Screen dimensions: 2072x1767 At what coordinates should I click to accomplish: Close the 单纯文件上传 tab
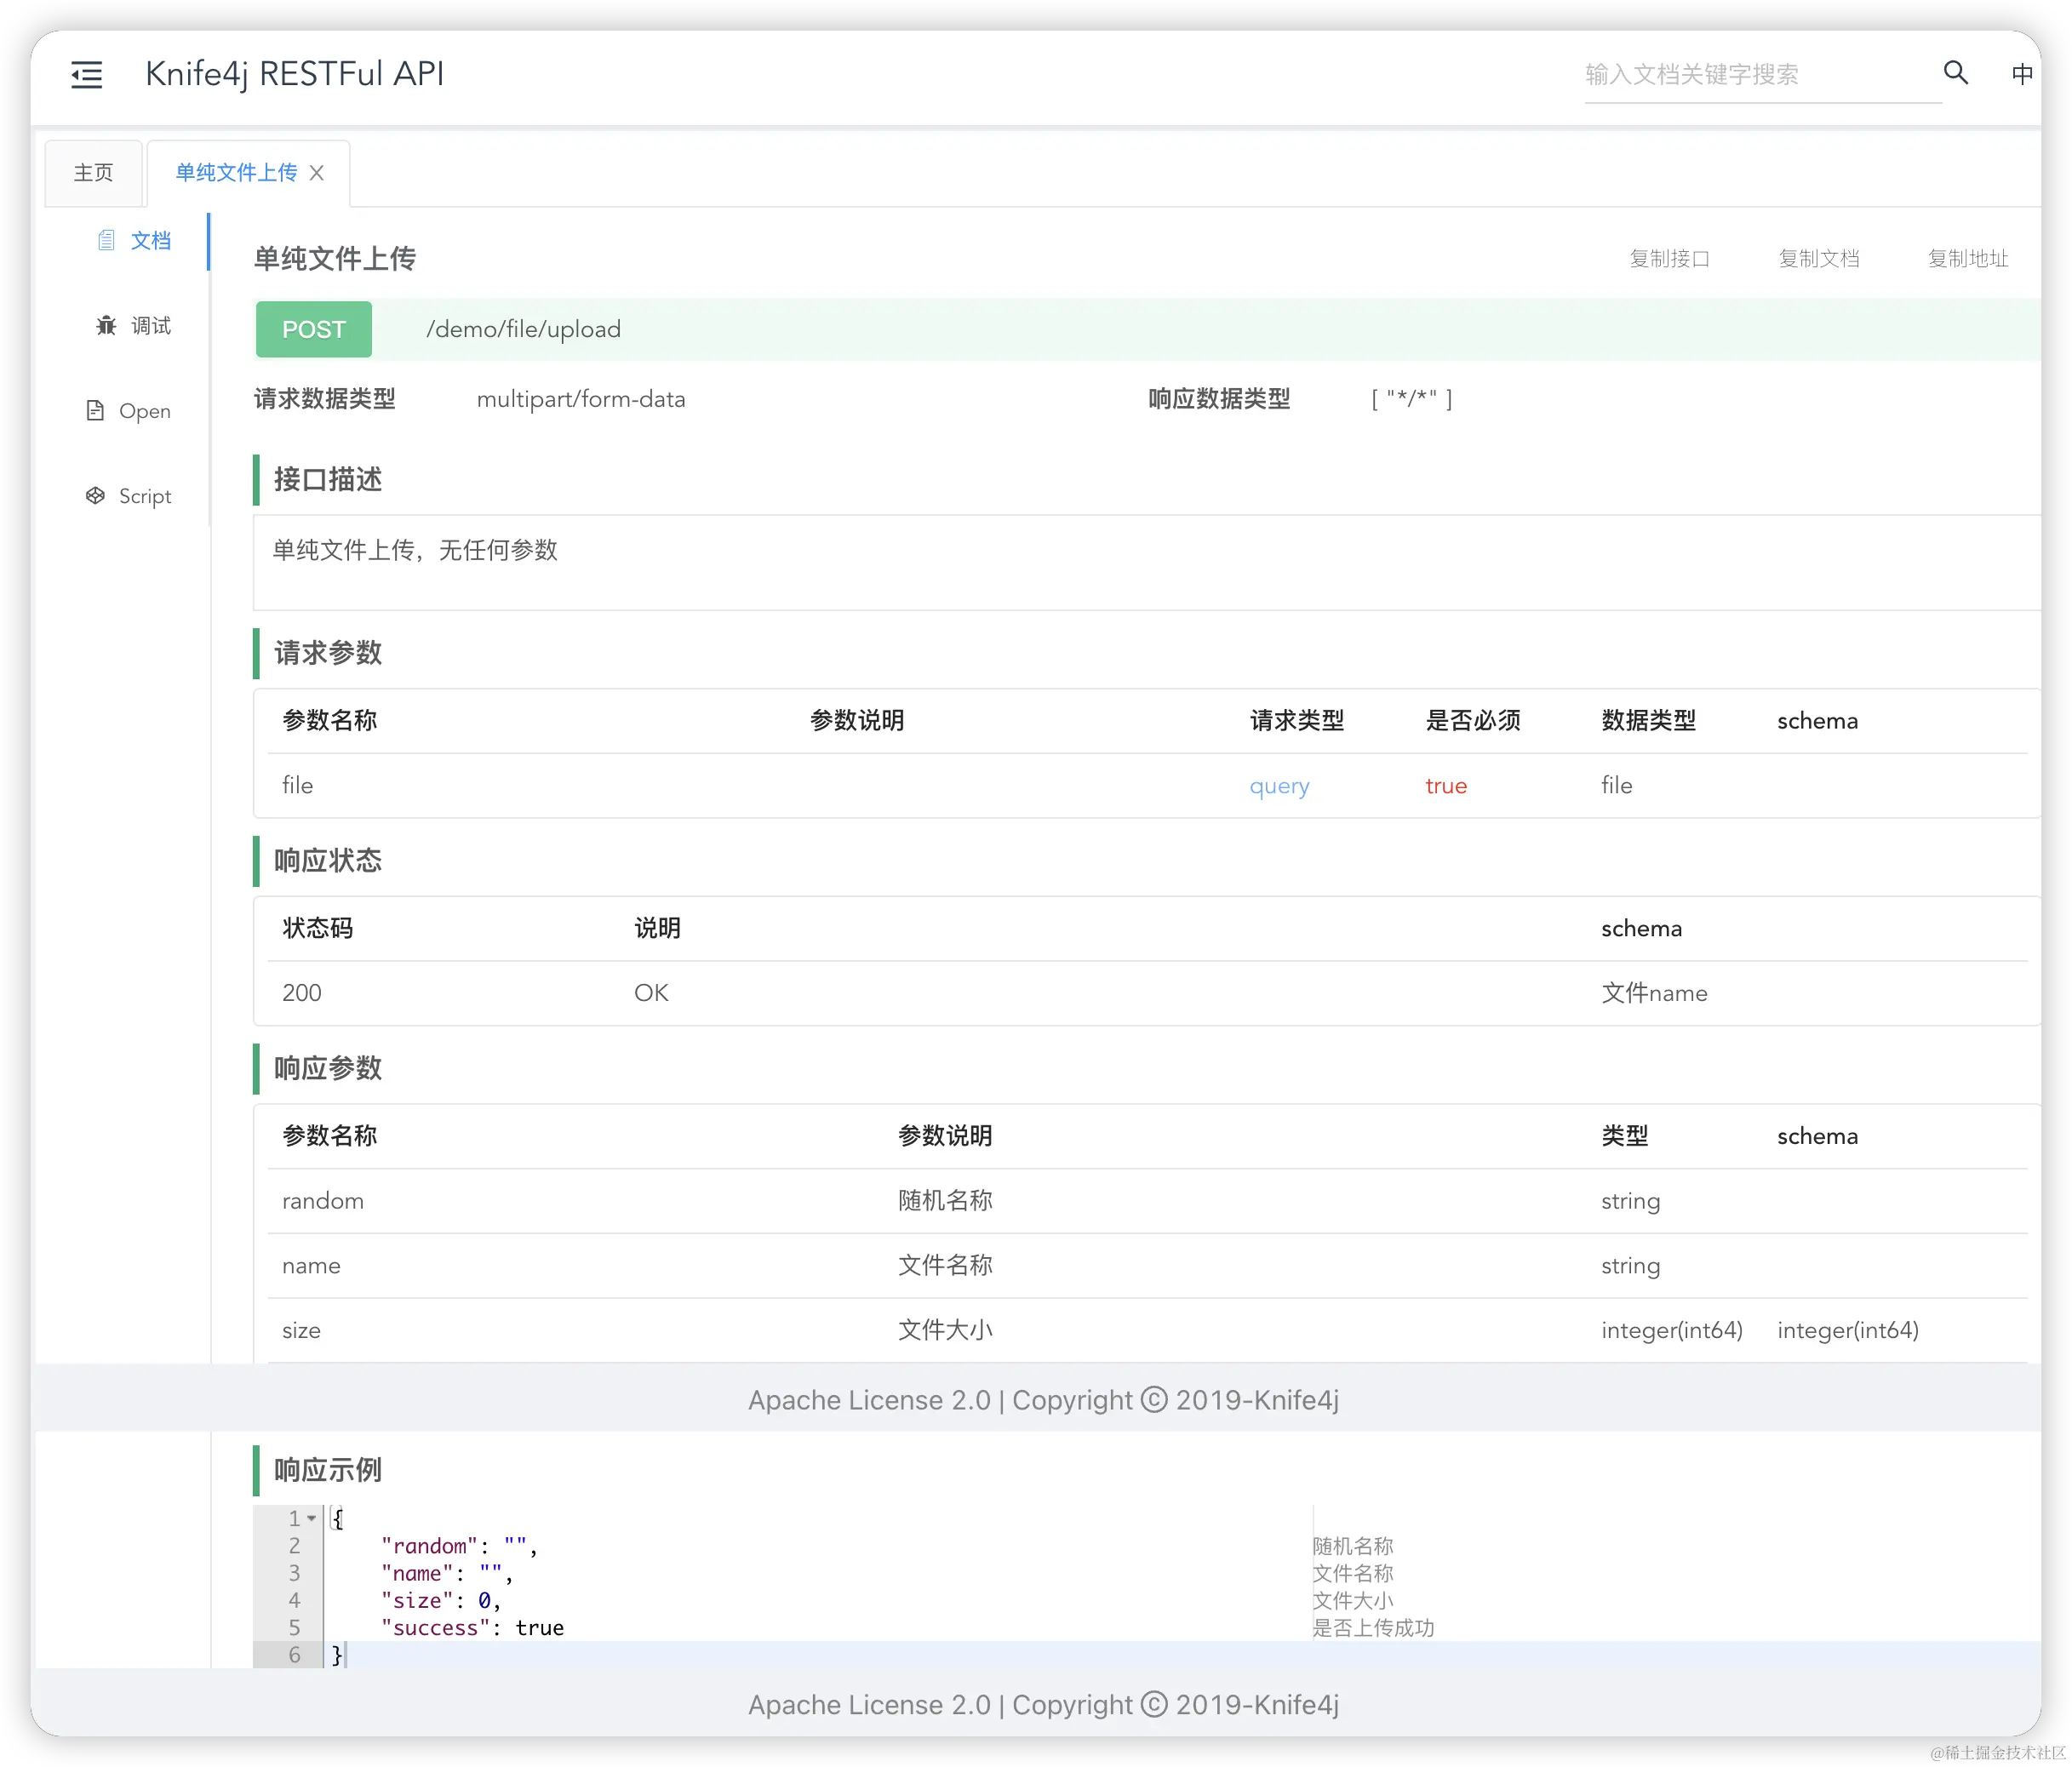(x=317, y=173)
